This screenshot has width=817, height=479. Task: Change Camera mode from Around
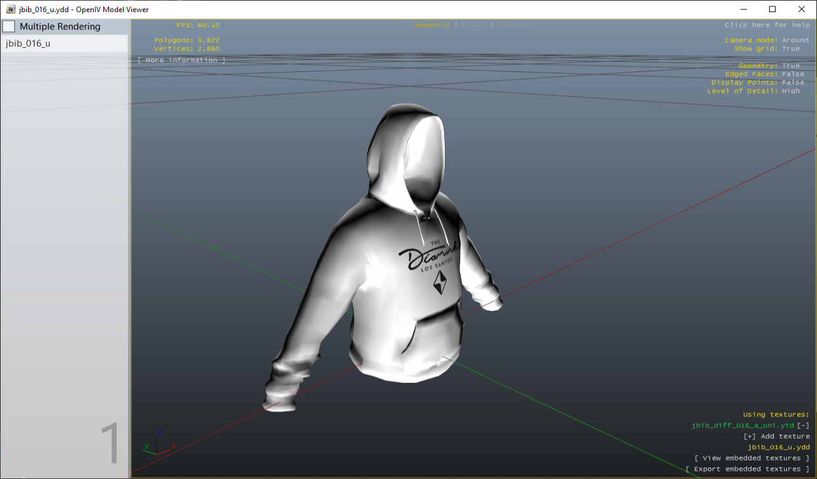[x=767, y=39]
